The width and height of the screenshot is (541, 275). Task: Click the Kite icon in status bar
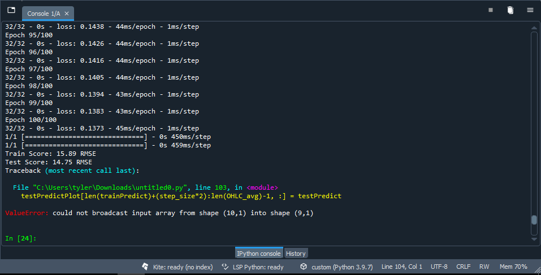(145, 267)
